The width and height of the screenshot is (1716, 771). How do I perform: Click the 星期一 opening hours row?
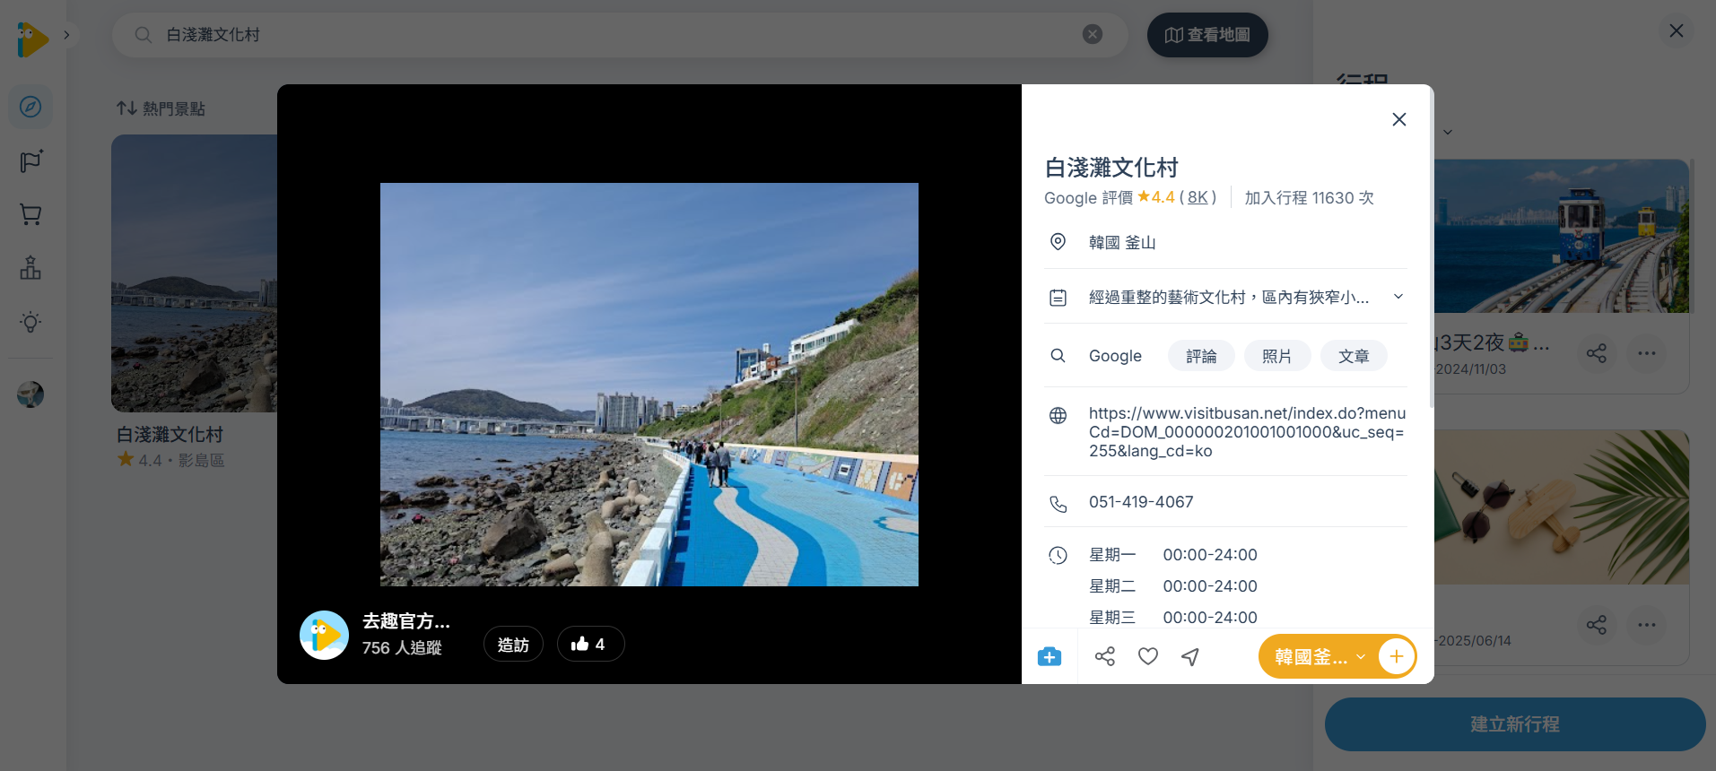tap(1173, 555)
